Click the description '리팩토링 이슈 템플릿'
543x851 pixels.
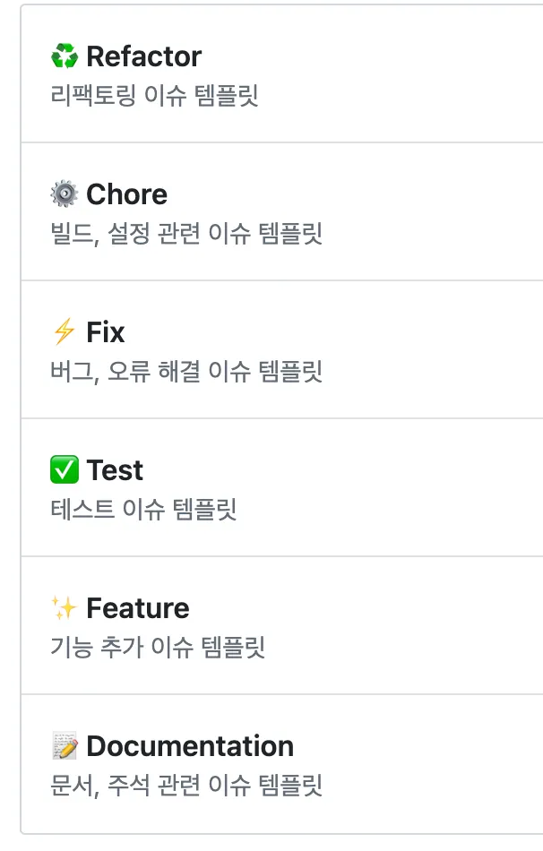(x=154, y=96)
